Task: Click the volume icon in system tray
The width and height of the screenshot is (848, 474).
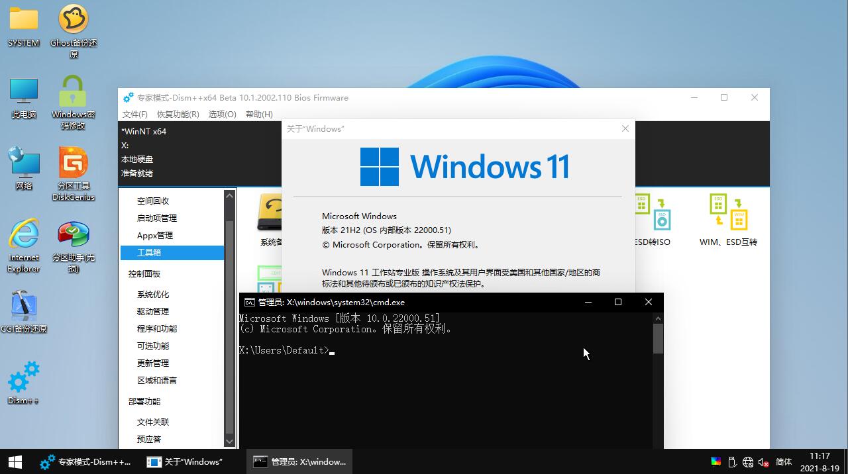Action: click(763, 462)
